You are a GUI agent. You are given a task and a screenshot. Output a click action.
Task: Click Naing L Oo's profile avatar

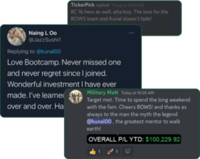(x=17, y=36)
